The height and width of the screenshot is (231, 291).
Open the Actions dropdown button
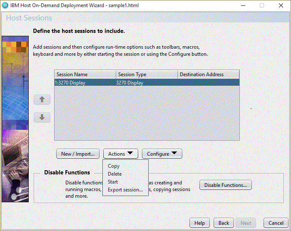click(121, 154)
